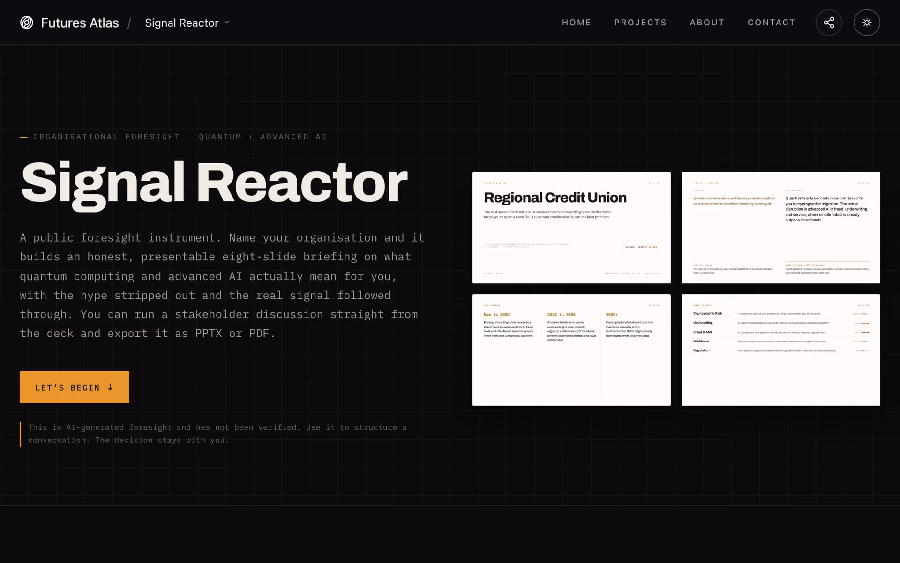Click the Organisational Foresight tagline text
Screen dimensions: 900x563
180,137
